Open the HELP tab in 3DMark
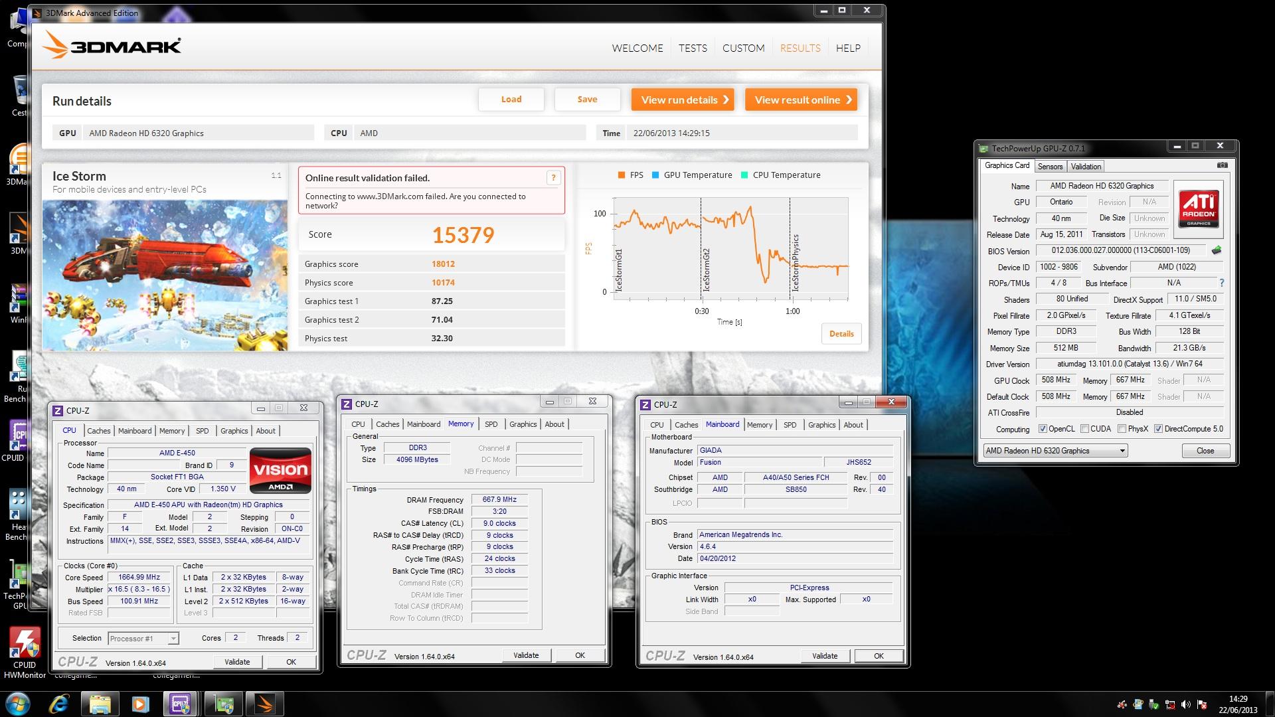1275x717 pixels. (x=848, y=48)
